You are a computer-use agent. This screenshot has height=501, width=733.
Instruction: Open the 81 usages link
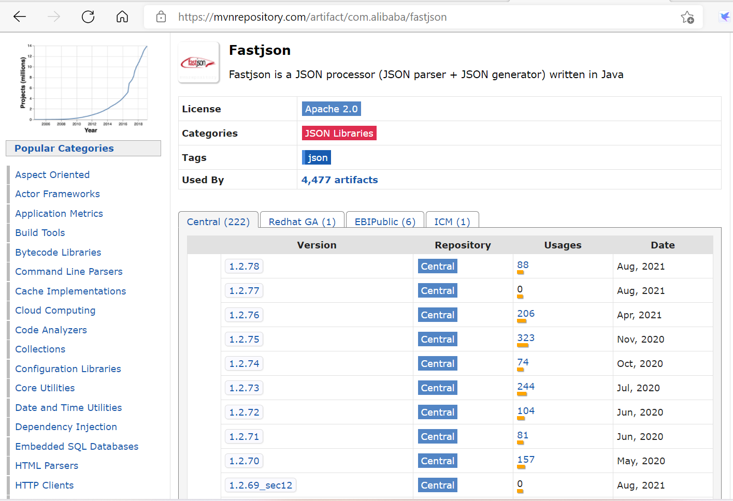click(523, 435)
